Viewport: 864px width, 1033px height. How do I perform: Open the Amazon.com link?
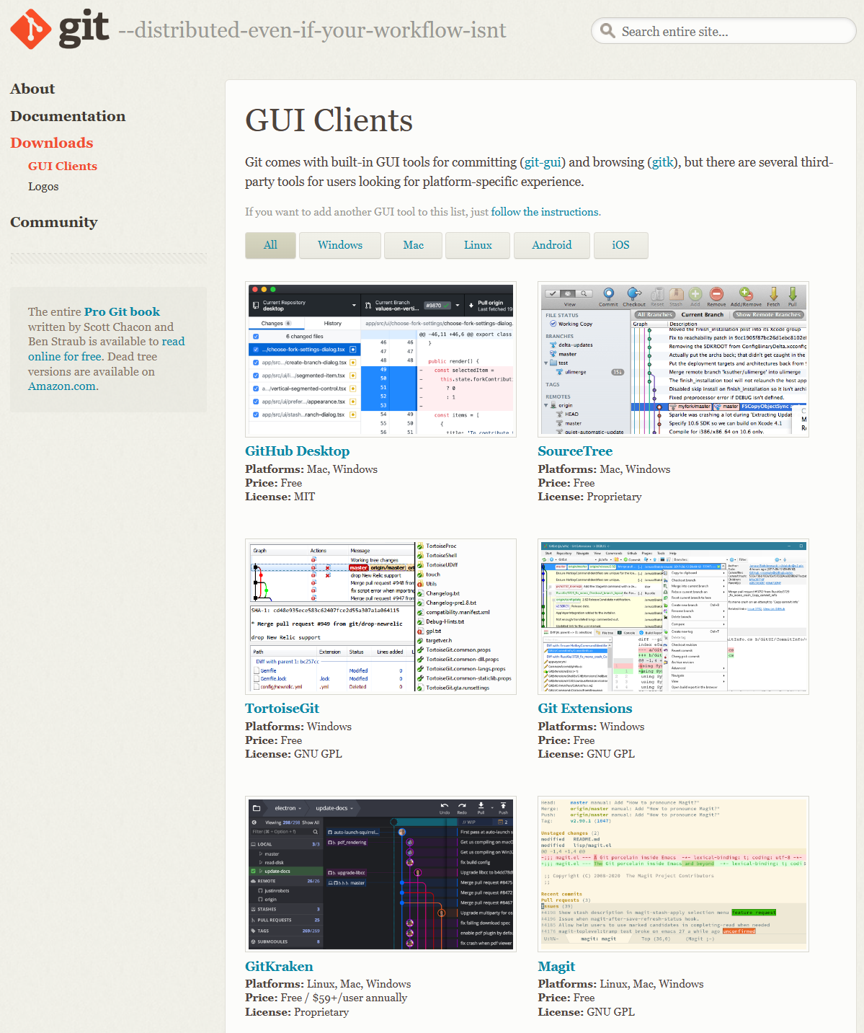click(x=62, y=386)
